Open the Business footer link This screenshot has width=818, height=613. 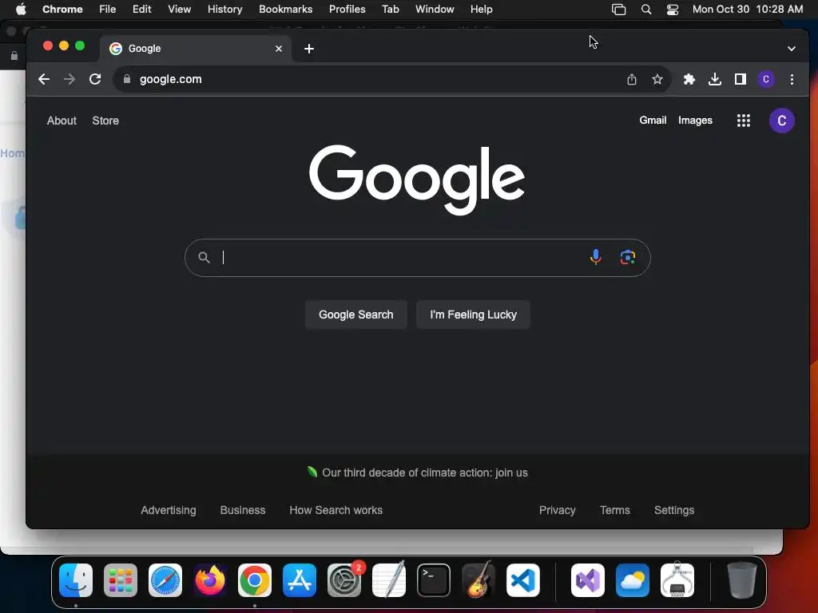[x=243, y=510]
